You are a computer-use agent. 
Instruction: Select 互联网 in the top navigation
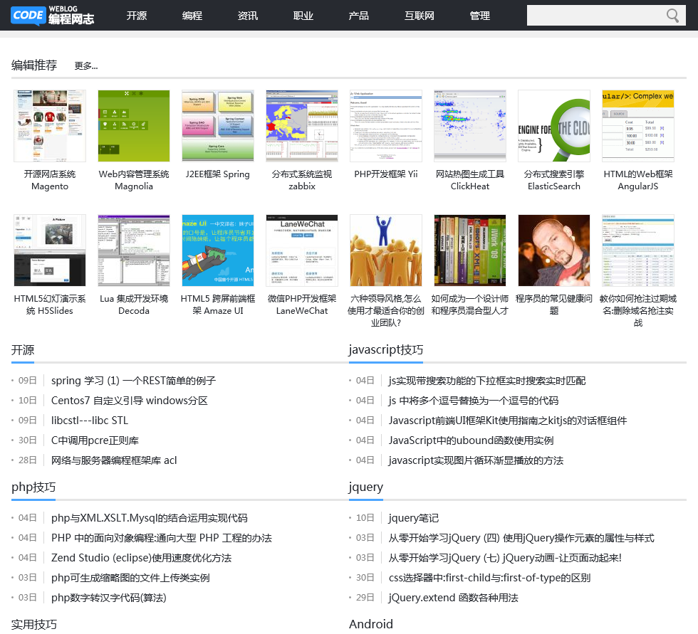tap(420, 16)
